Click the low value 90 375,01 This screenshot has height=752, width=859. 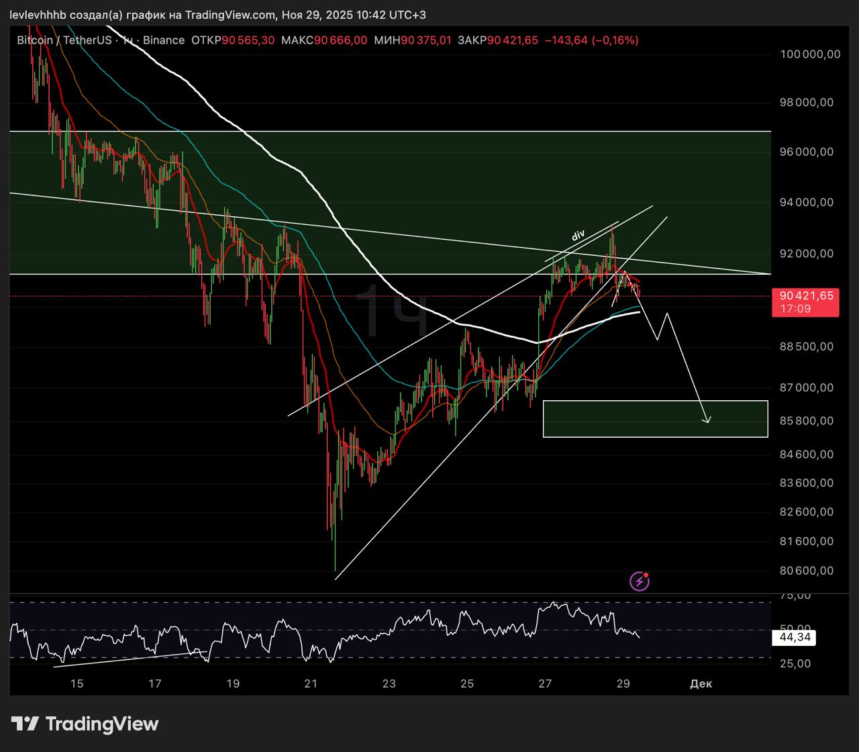click(426, 40)
